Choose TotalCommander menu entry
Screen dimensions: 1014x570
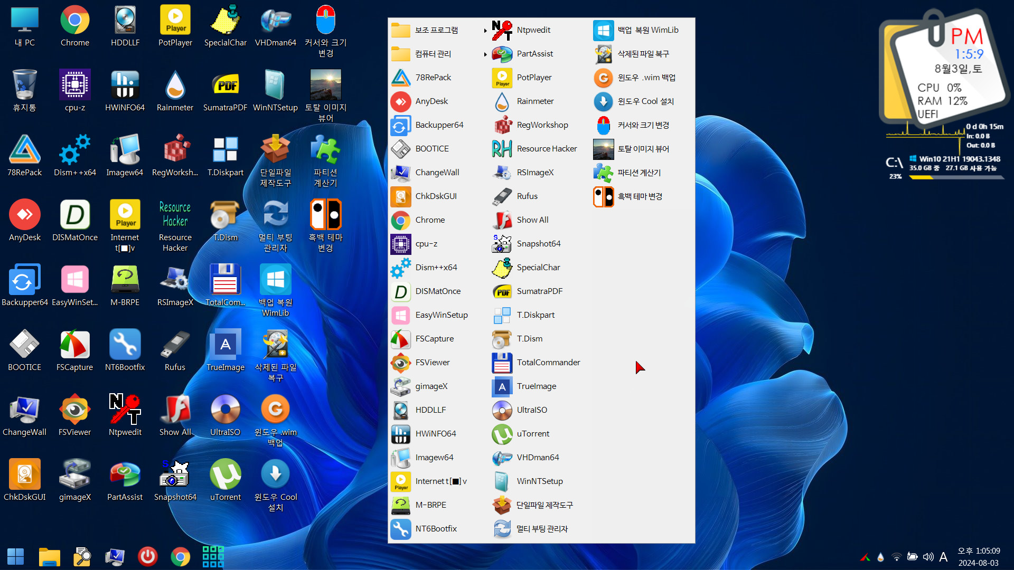[540, 363]
